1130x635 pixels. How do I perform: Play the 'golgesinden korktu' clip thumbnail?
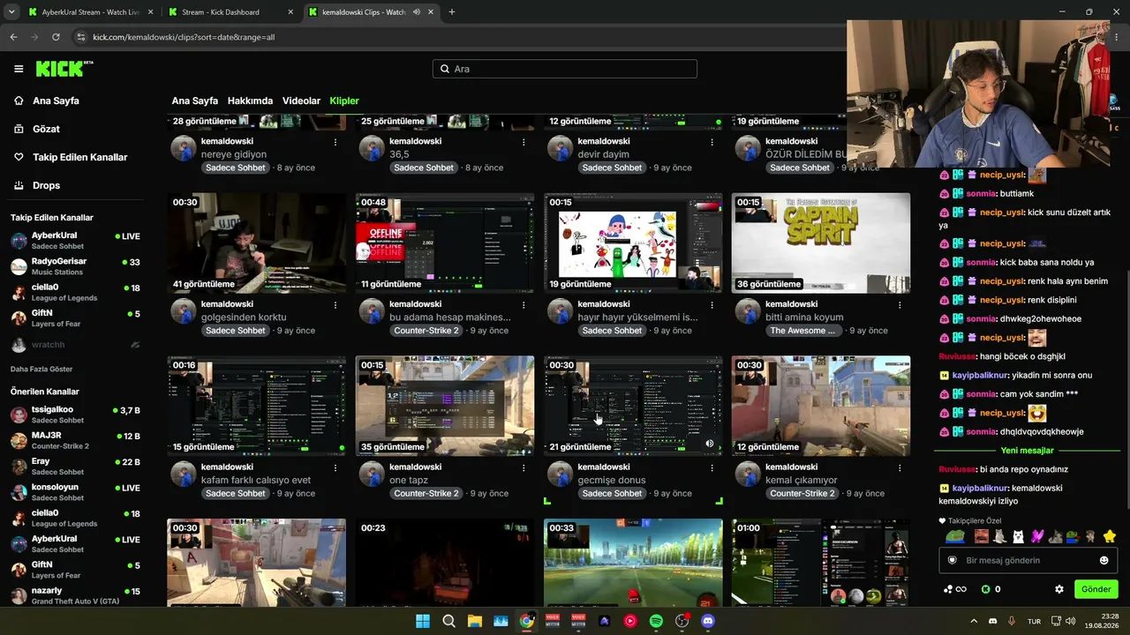[x=257, y=243]
